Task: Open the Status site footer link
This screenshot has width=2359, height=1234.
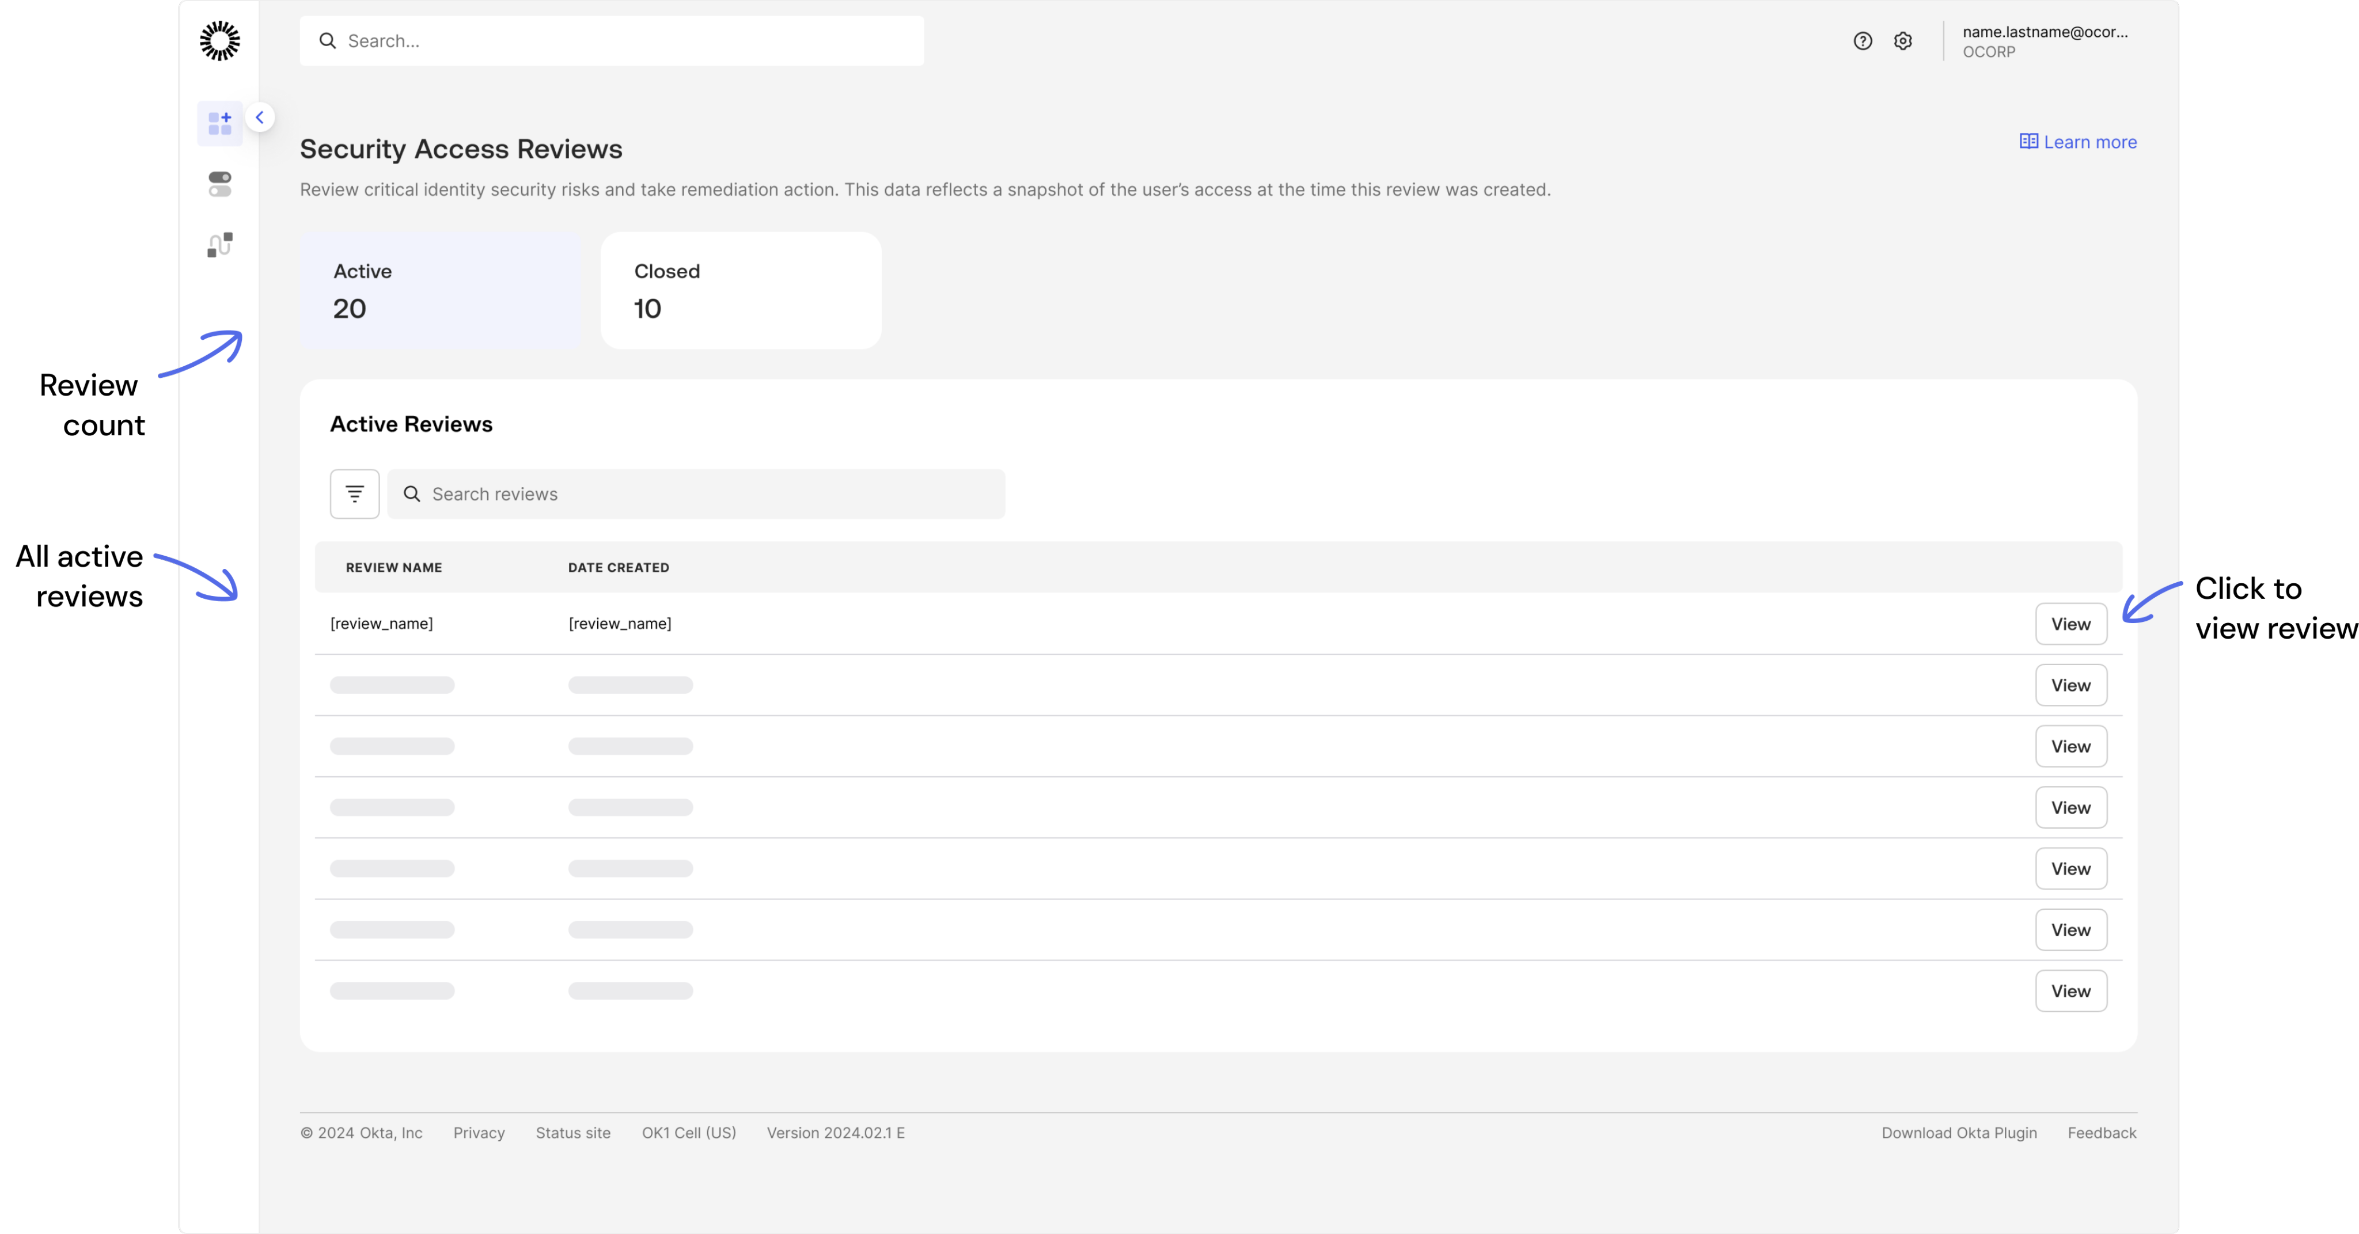Action: (573, 1133)
